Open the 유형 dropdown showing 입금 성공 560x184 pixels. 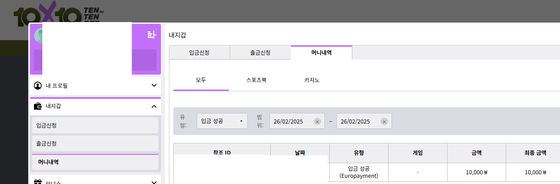[x=222, y=121]
